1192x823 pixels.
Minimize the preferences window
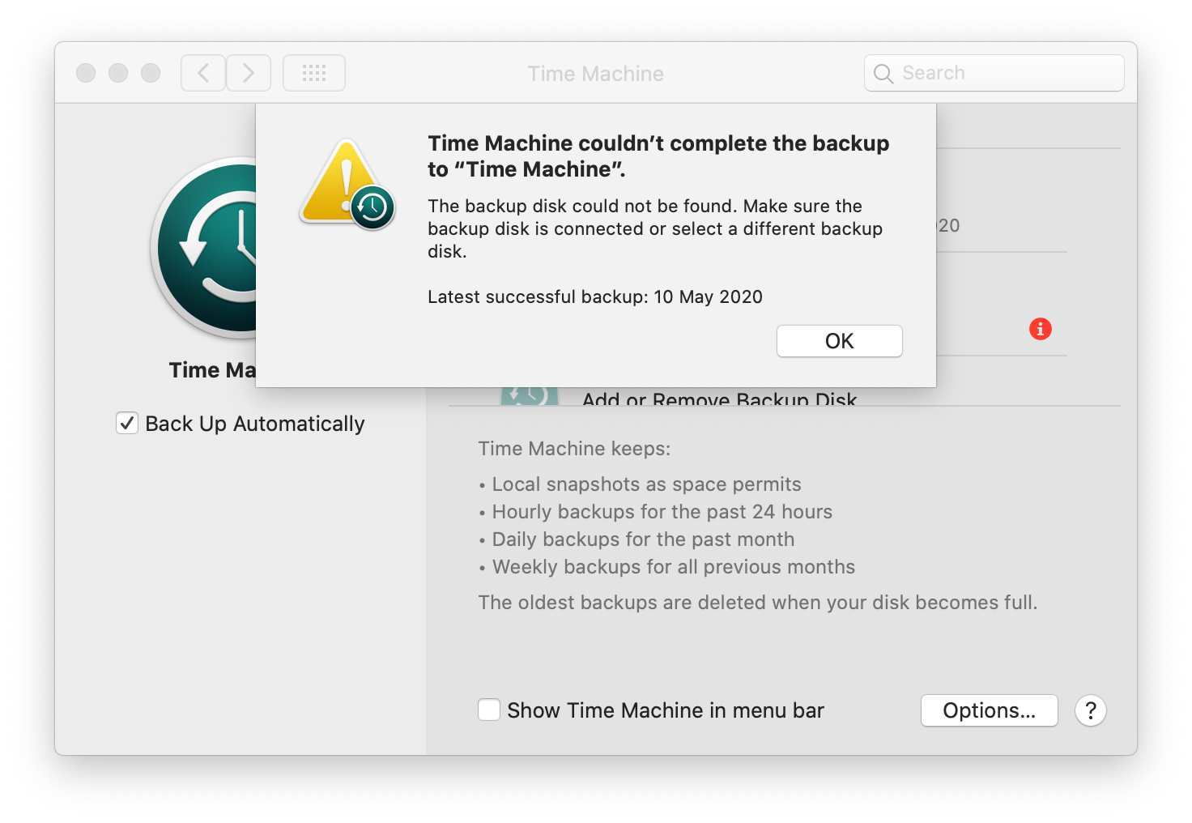pos(117,72)
